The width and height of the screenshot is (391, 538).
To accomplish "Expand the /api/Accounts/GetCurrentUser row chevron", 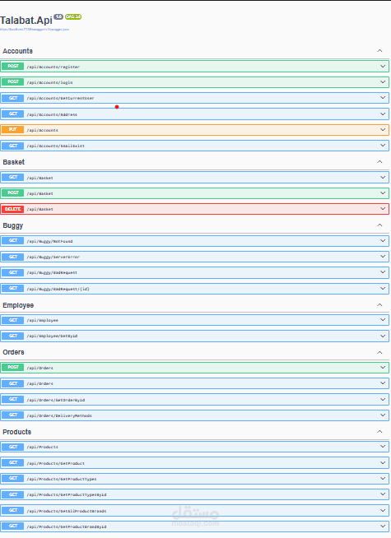I will (x=383, y=98).
